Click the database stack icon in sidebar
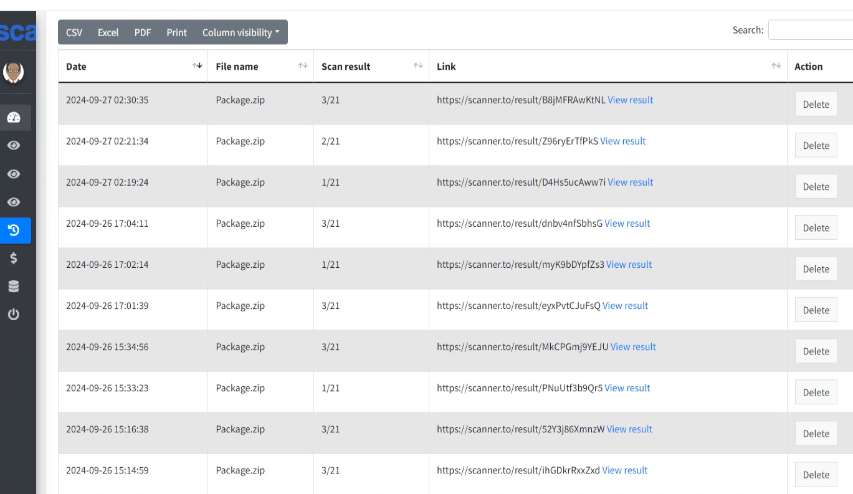This screenshot has width=853, height=494. [14, 287]
